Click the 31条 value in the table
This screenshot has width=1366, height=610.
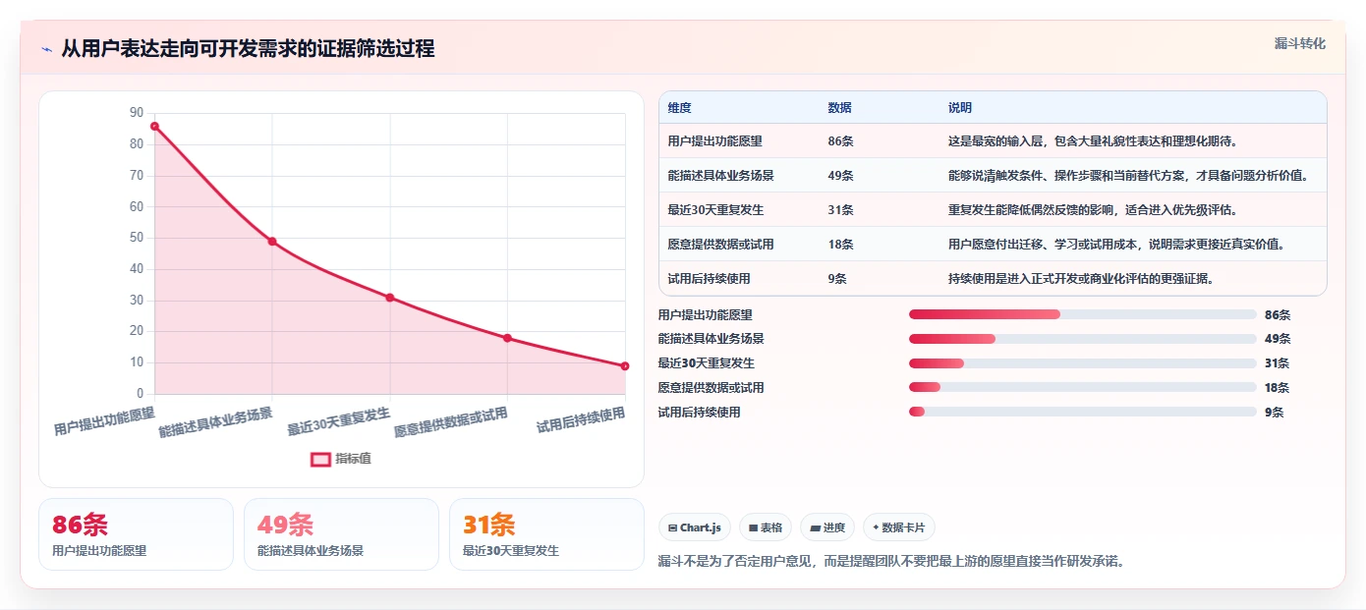click(840, 210)
